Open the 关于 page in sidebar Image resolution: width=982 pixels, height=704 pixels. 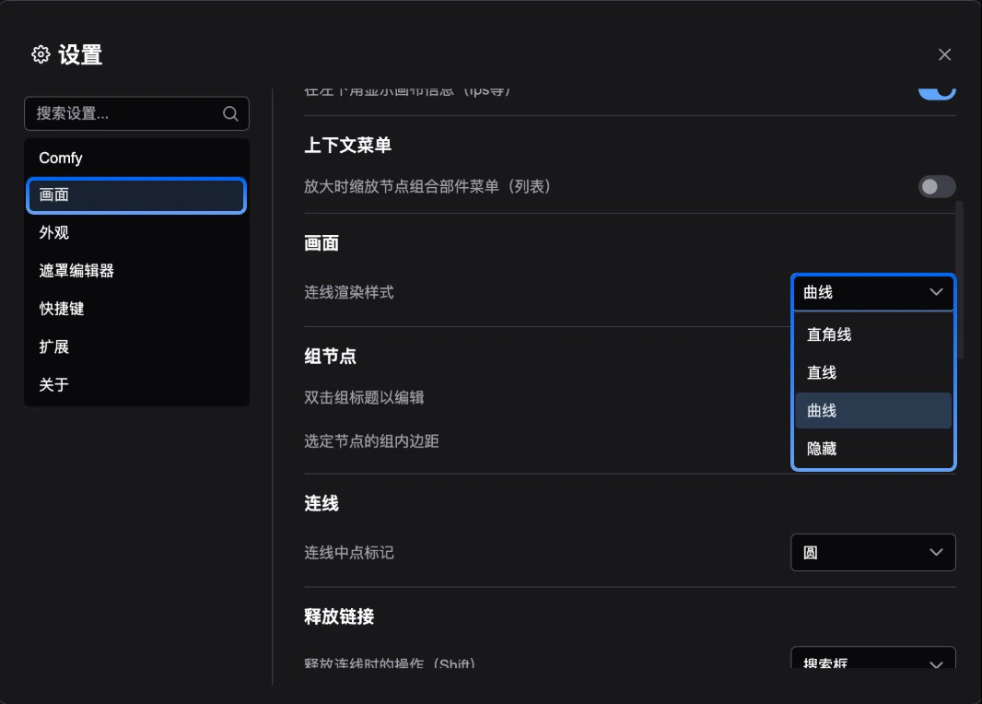54,384
